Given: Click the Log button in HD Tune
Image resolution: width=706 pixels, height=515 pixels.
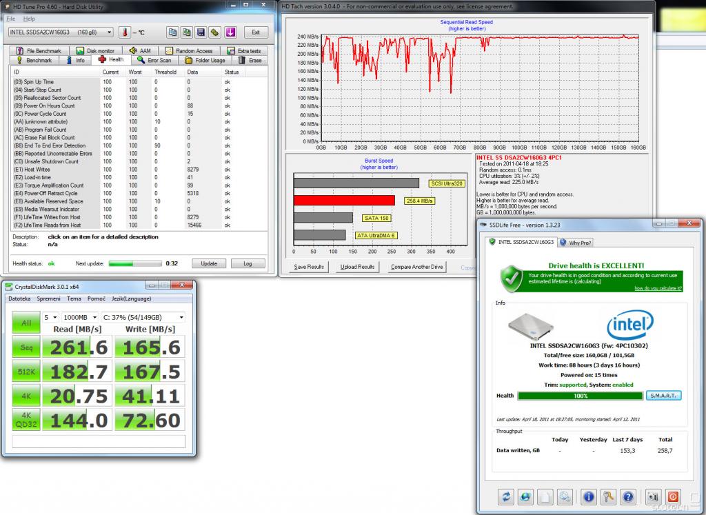Looking at the screenshot, I should [x=248, y=263].
